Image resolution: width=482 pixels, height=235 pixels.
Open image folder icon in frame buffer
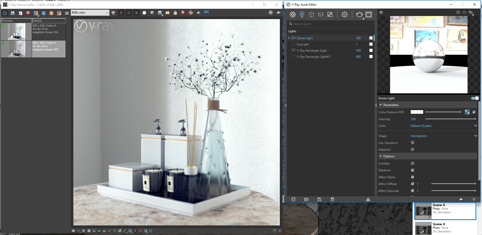click(168, 13)
